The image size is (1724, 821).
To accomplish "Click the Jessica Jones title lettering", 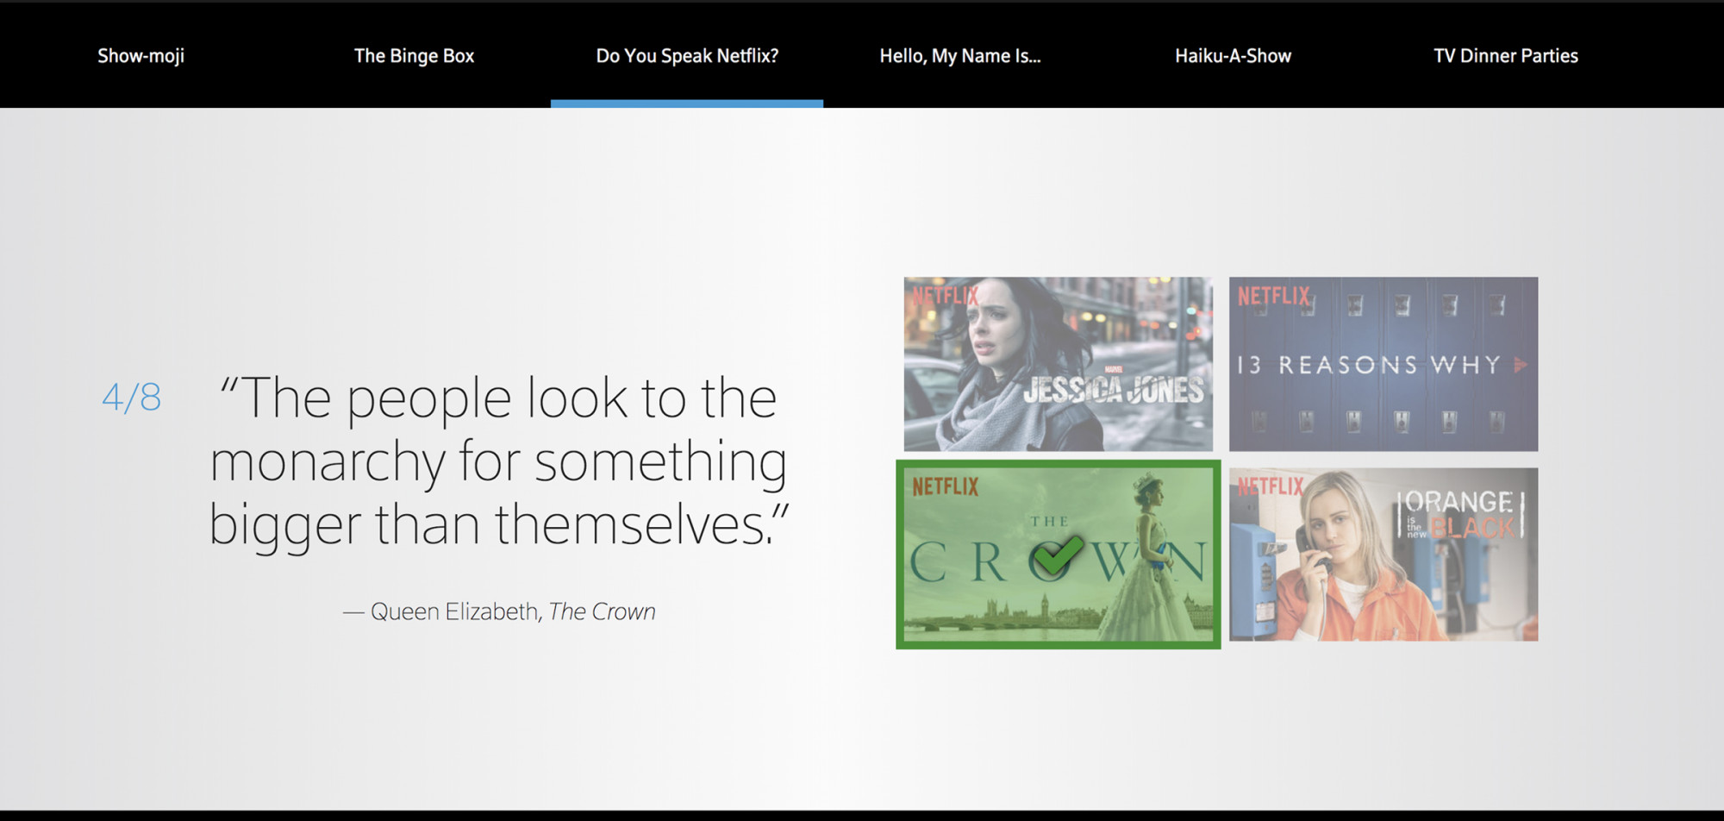I will [1113, 391].
